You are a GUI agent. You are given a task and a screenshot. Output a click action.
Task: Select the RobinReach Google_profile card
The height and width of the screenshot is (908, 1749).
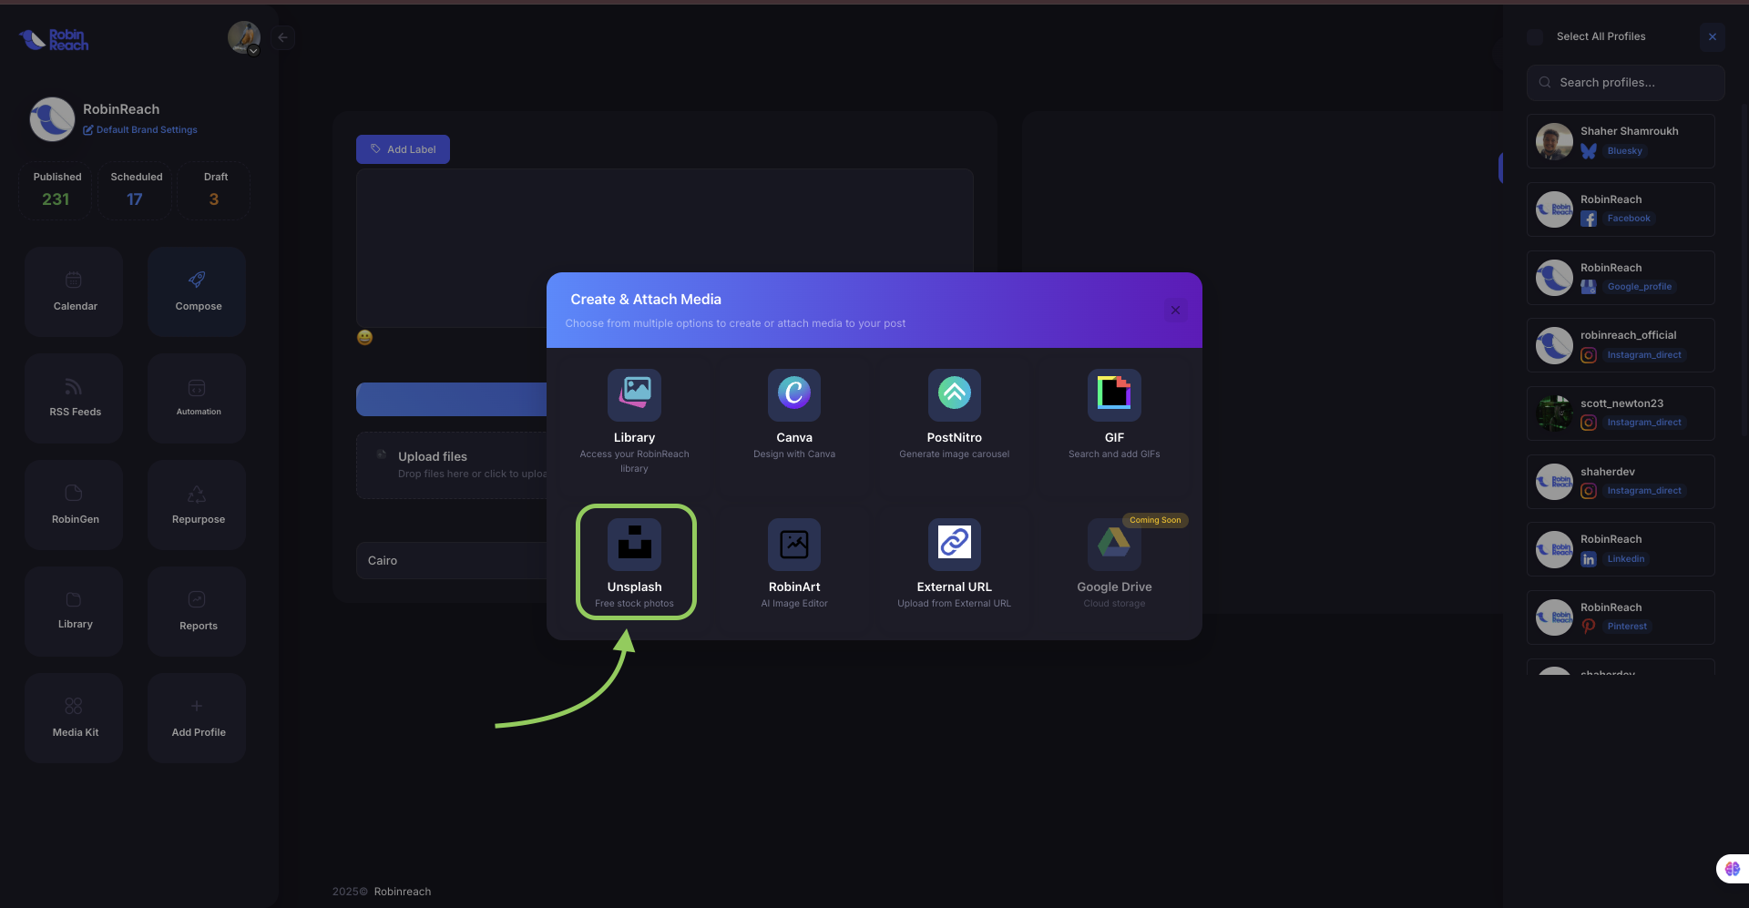pyautogui.click(x=1621, y=278)
